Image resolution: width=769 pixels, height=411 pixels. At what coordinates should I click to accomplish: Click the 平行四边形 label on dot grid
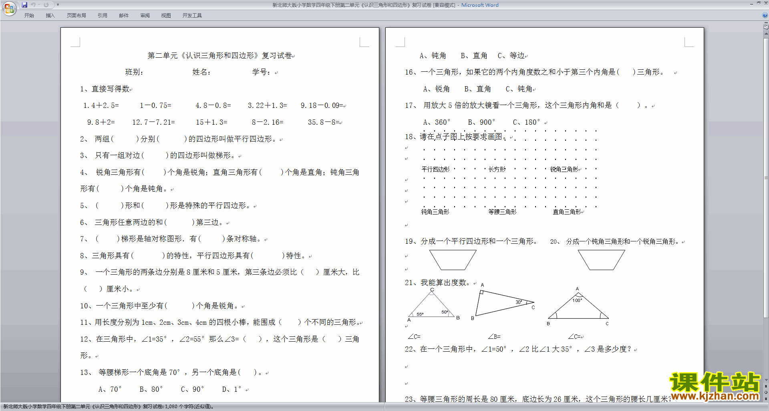point(435,169)
